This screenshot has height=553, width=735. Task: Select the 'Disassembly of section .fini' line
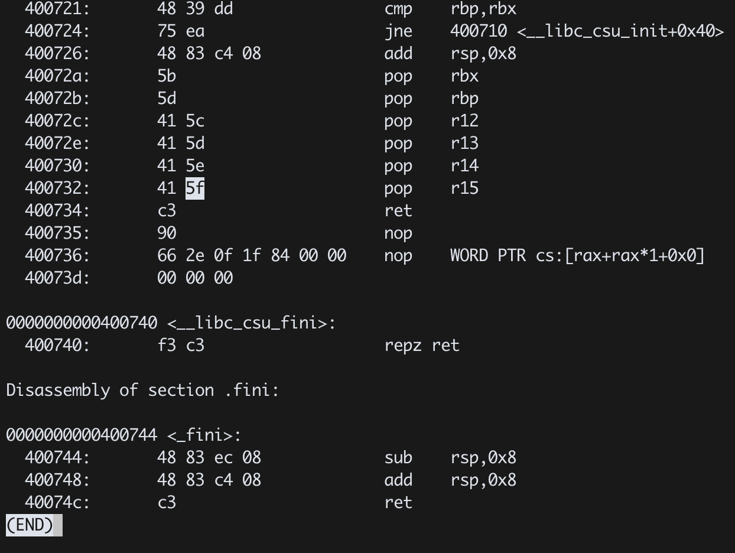pyautogui.click(x=142, y=391)
